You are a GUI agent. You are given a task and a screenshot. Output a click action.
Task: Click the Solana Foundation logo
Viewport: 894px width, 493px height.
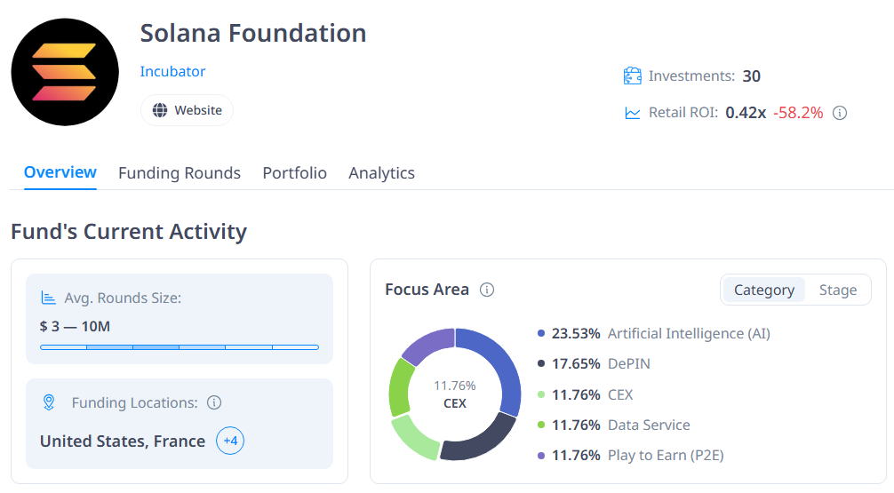coord(65,72)
